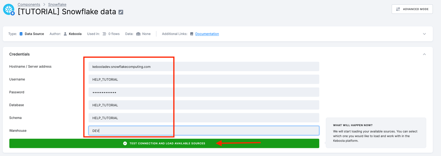Click the "Database" field label
Screen dimensions: 441x156
[x=17, y=105]
